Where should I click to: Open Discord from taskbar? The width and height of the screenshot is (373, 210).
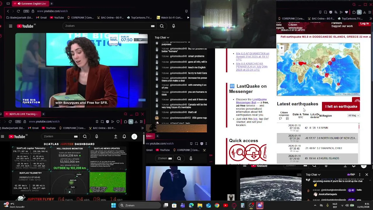(260, 205)
